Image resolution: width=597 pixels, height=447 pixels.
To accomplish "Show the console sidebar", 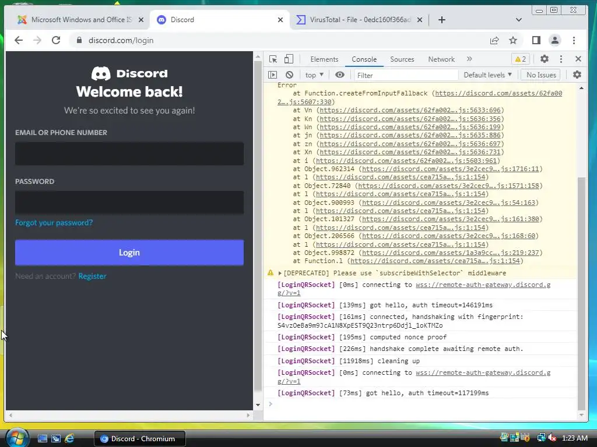I will coord(273,75).
